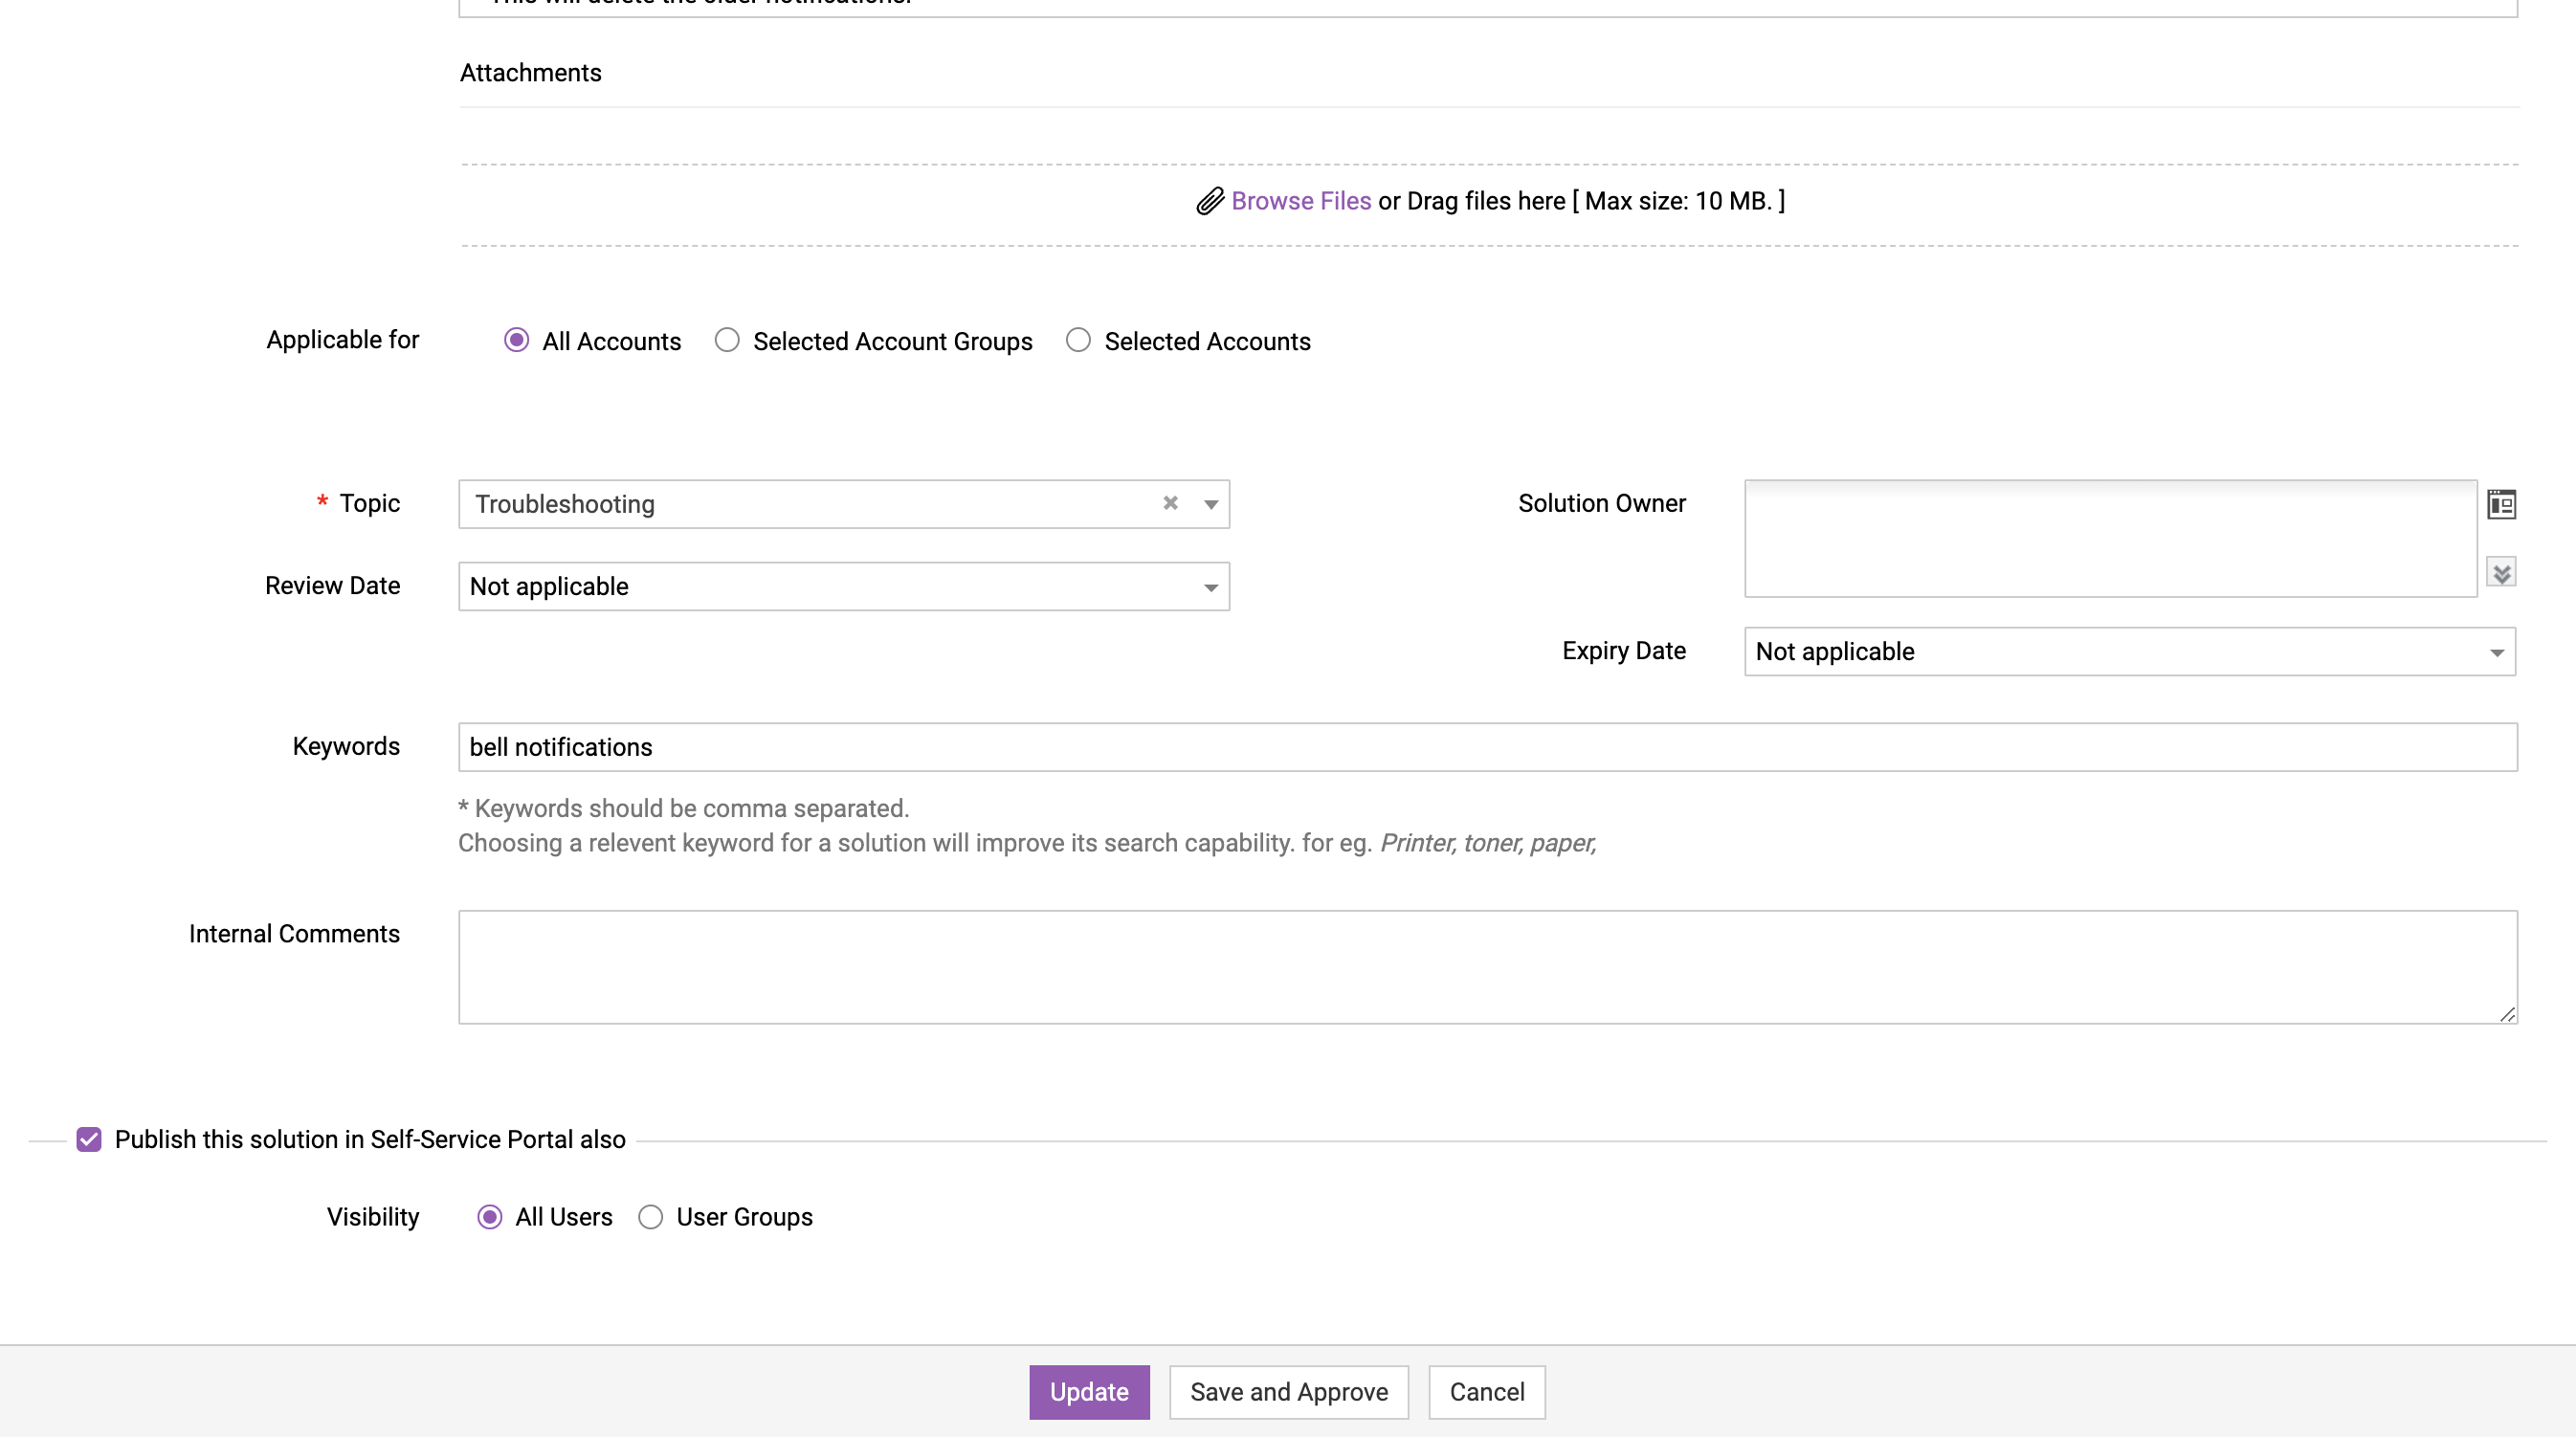Uncheck Publish this solution in Self-Service Portal

[x=89, y=1140]
